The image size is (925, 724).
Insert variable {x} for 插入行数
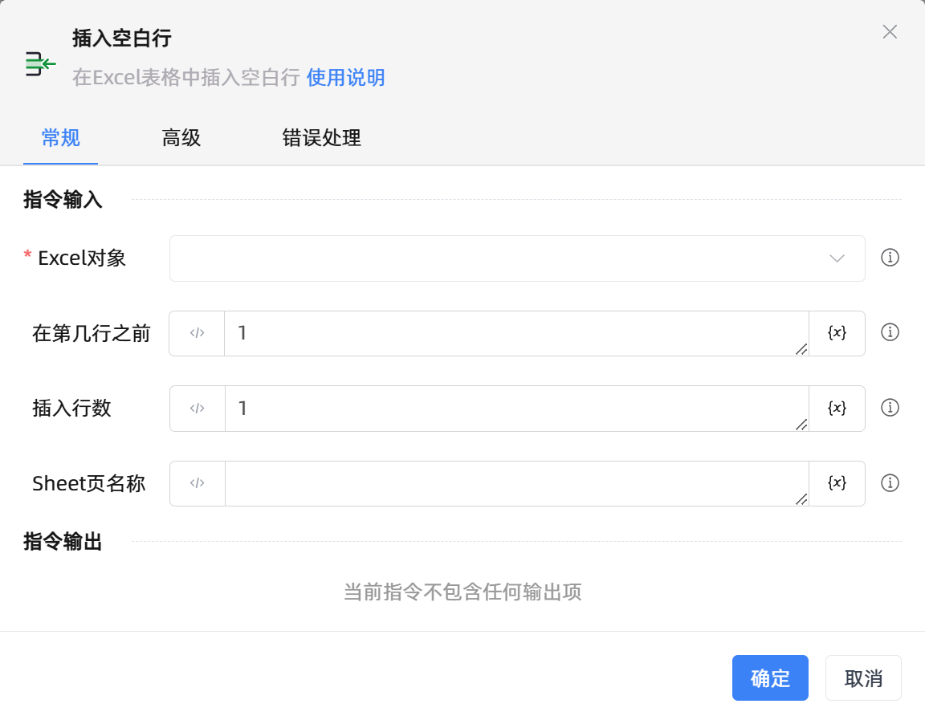point(837,409)
